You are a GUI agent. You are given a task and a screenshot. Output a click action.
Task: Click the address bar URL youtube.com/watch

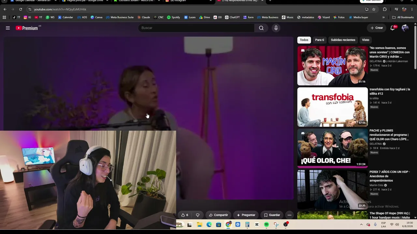click(60, 9)
